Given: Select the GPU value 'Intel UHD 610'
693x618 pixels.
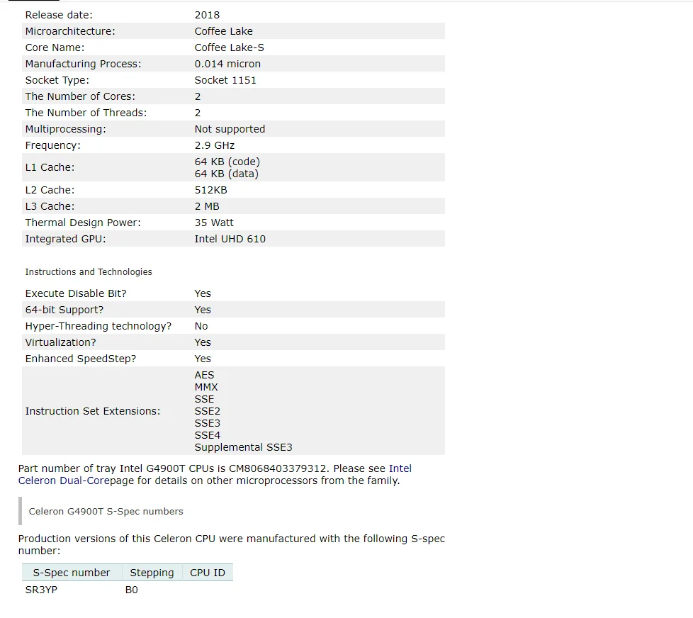Looking at the screenshot, I should tap(230, 239).
